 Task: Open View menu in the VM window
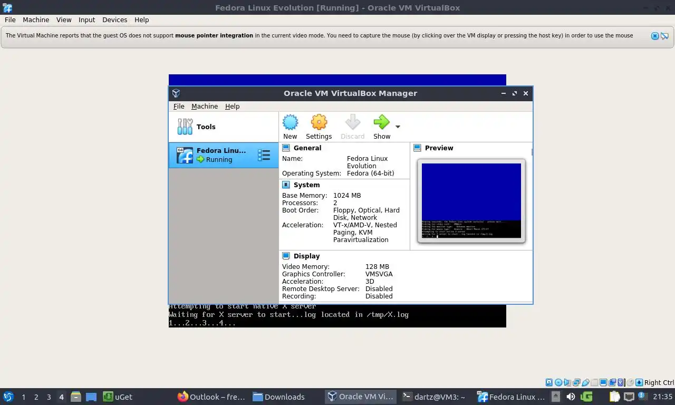pos(64,20)
